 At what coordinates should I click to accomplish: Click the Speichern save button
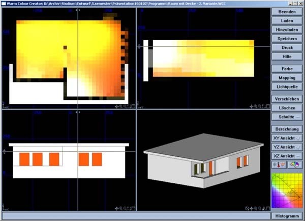[x=287, y=38]
